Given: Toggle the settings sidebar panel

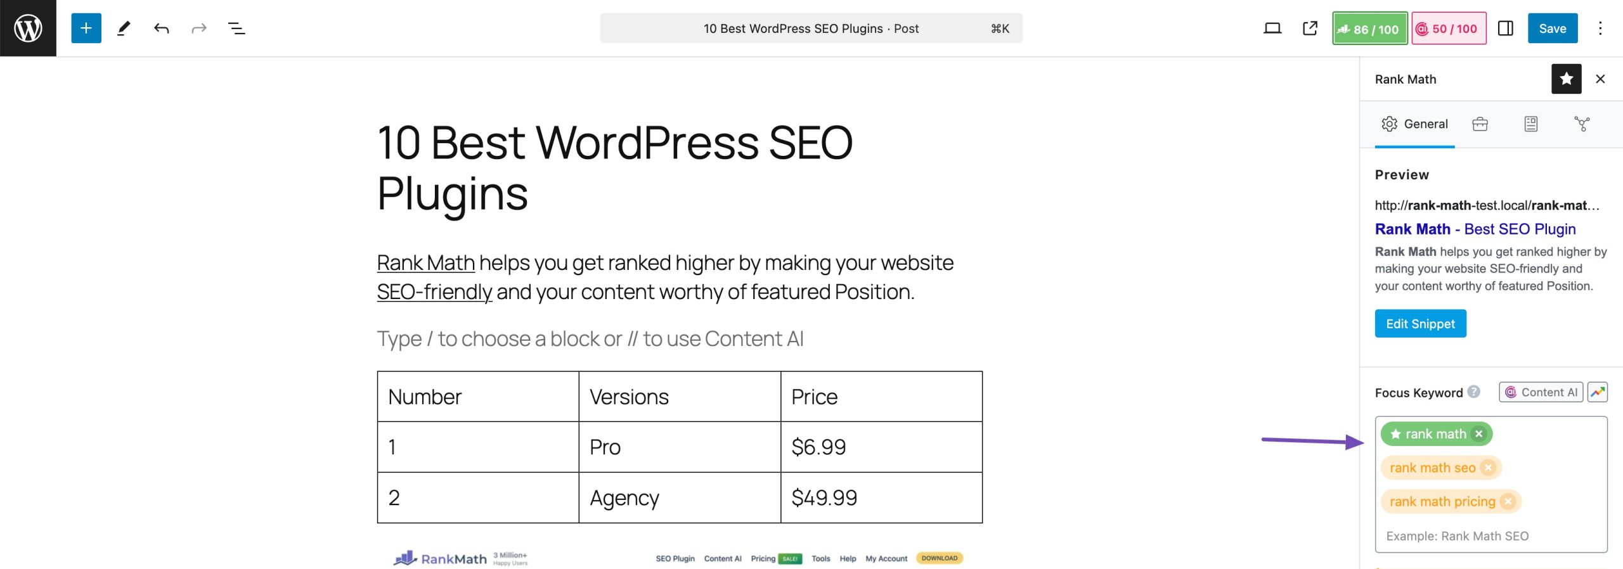Looking at the screenshot, I should click(1506, 28).
